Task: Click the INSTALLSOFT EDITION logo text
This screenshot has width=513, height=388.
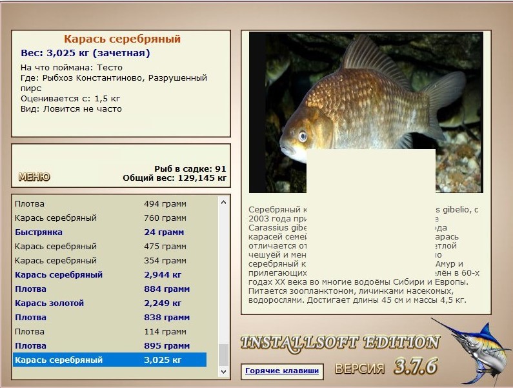Action: pos(340,343)
